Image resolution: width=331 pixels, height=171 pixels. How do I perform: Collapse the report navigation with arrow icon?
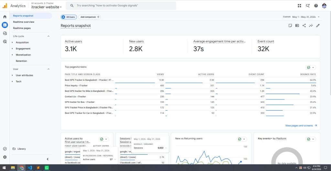click(48, 159)
